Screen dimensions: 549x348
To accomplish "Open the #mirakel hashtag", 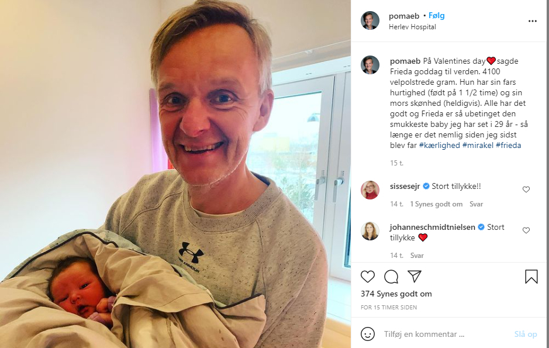I will pyautogui.click(x=478, y=145).
